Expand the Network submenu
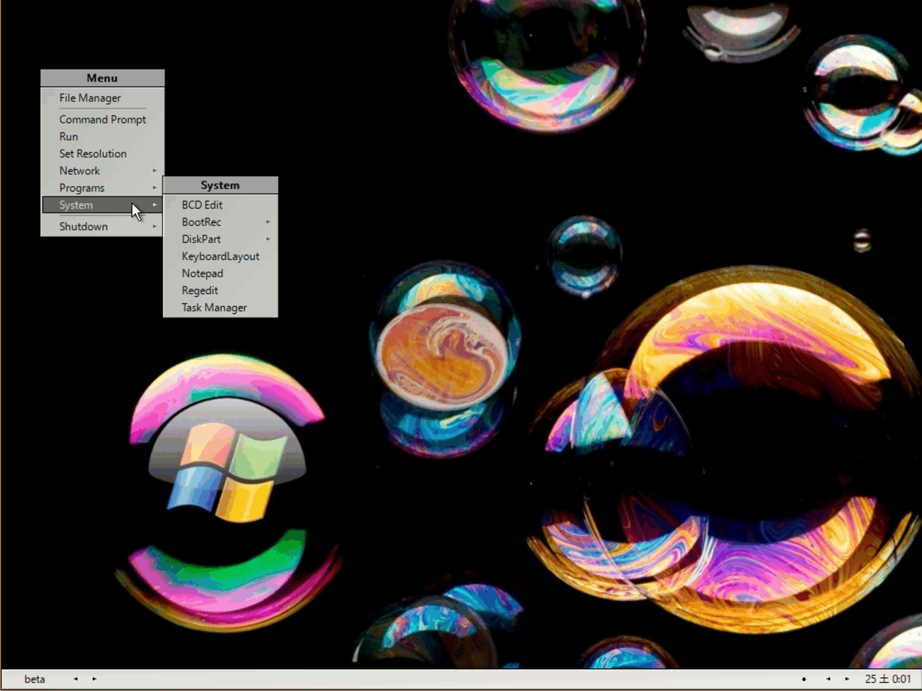 point(80,171)
